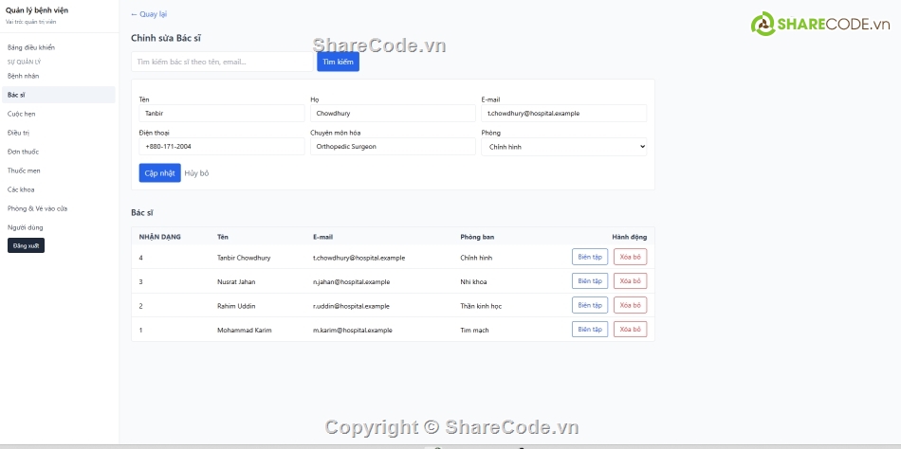Viewport: 901px width, 449px height.
Task: Click the Phòng ban column header
Action: tap(477, 237)
